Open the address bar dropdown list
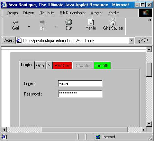Image resolution: width=154 pixels, height=141 pixels. click(131, 40)
